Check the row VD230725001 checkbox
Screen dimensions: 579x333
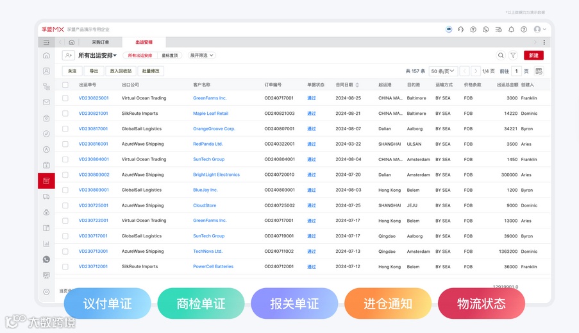(x=65, y=205)
